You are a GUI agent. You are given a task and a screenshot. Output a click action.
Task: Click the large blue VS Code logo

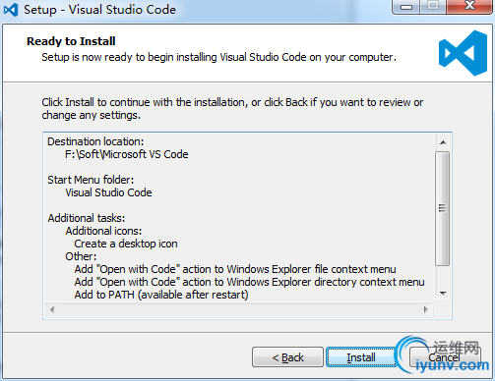[463, 53]
